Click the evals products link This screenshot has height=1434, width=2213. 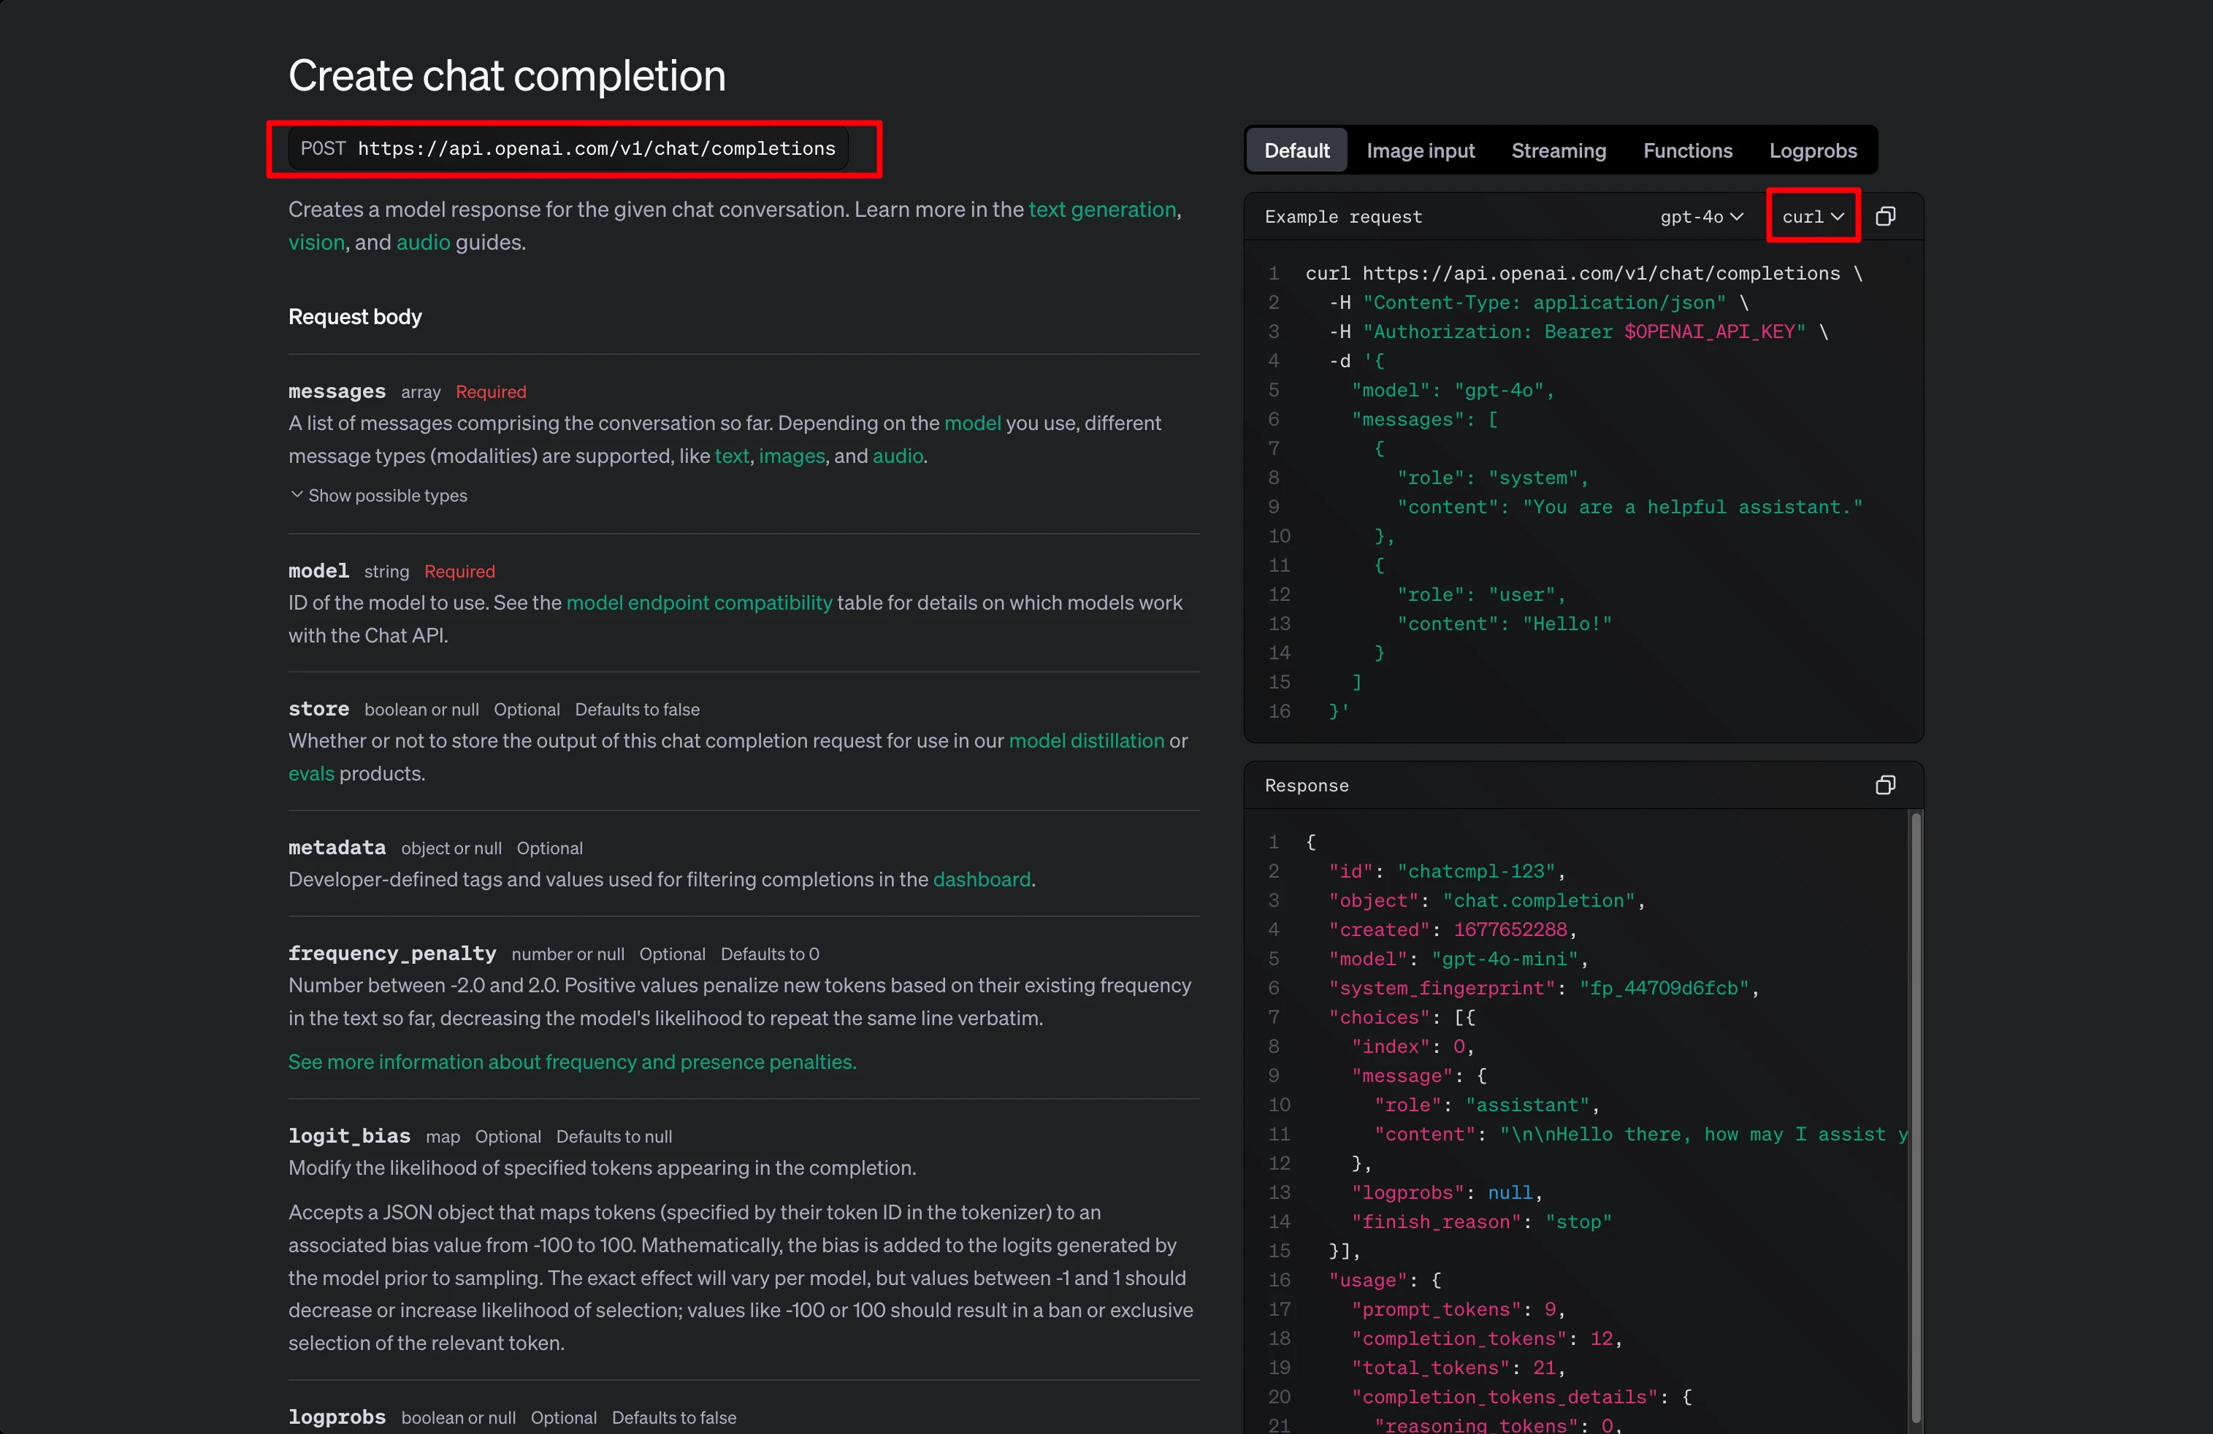click(310, 773)
